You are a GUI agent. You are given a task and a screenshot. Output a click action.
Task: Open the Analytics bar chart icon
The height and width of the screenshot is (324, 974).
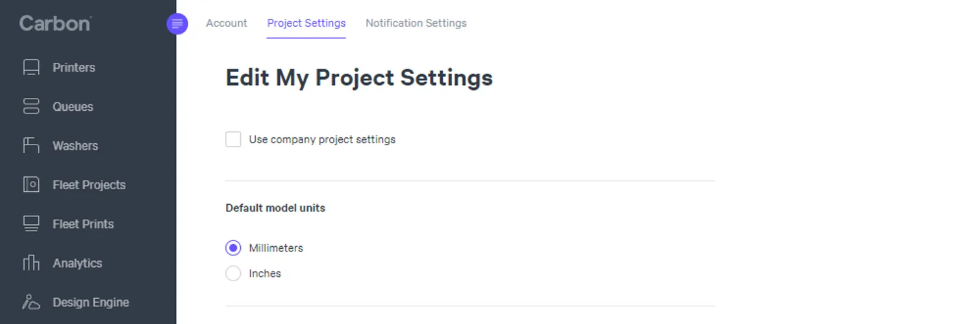(x=31, y=262)
